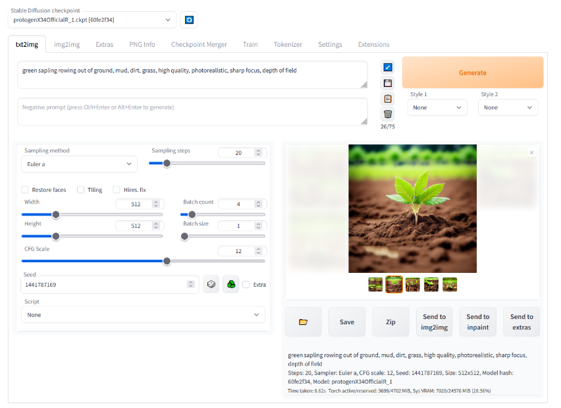Open the Settings tab
Image resolution: width=561 pixels, height=408 pixels.
330,44
